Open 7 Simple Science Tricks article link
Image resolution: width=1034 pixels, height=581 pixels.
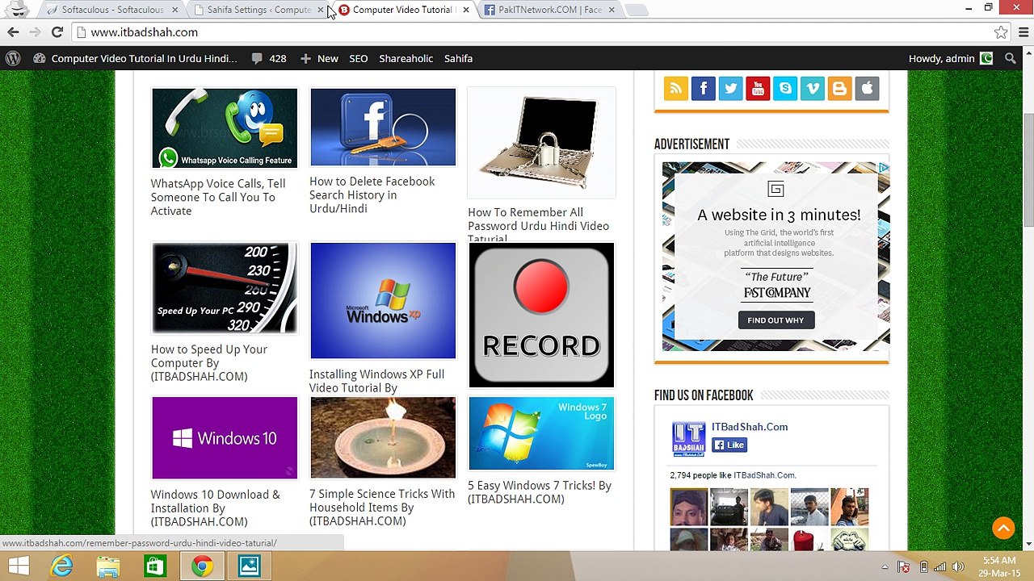382,507
